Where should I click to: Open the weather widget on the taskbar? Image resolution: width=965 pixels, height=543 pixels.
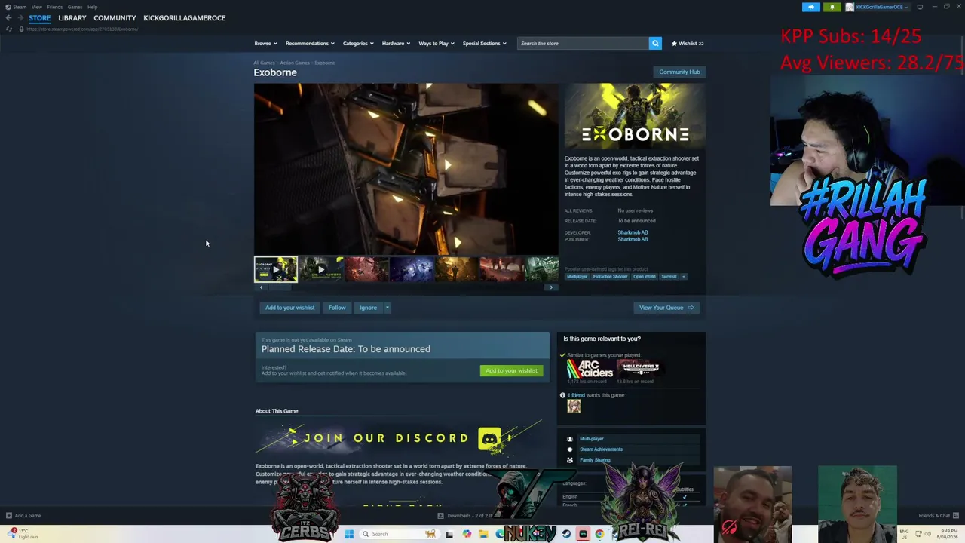[21, 534]
